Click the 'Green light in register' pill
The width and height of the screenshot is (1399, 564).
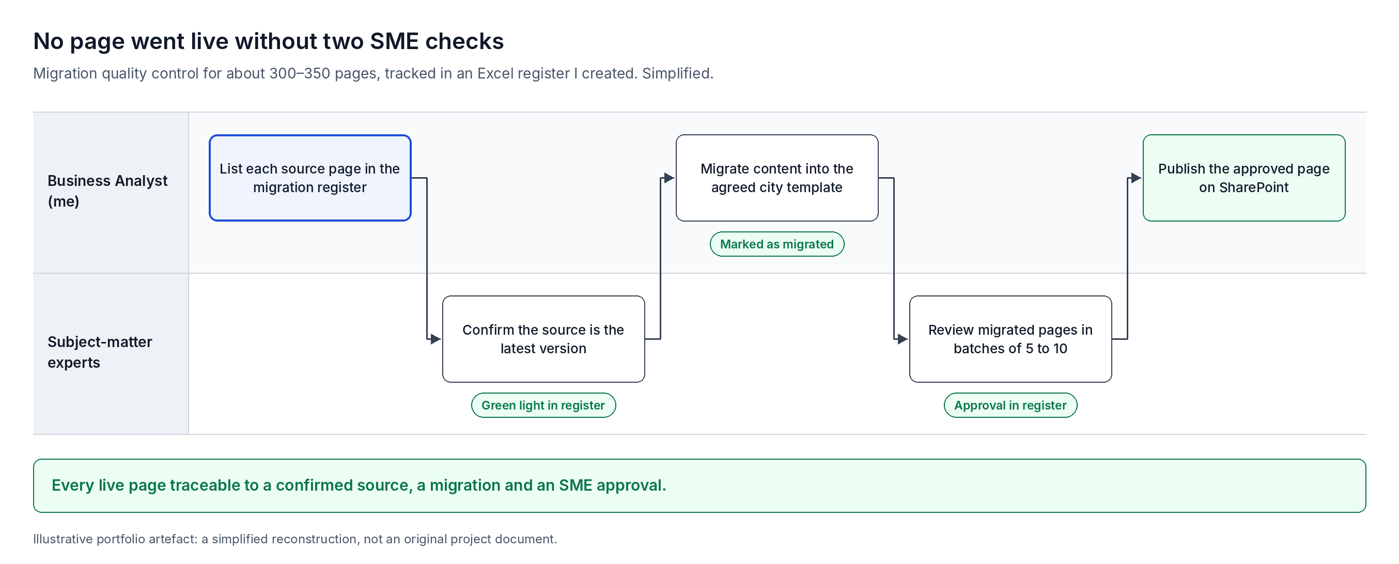[543, 405]
